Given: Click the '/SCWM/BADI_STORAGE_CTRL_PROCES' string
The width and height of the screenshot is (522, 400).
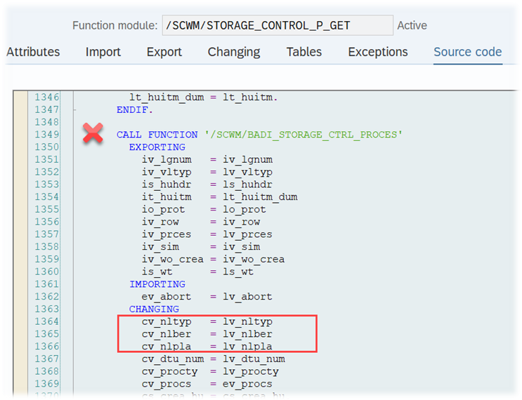Looking at the screenshot, I should pyautogui.click(x=304, y=134).
